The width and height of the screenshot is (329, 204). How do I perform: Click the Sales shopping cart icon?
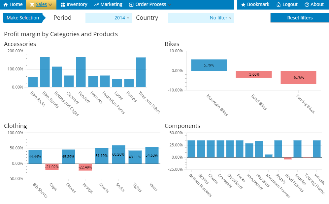[x=32, y=5]
